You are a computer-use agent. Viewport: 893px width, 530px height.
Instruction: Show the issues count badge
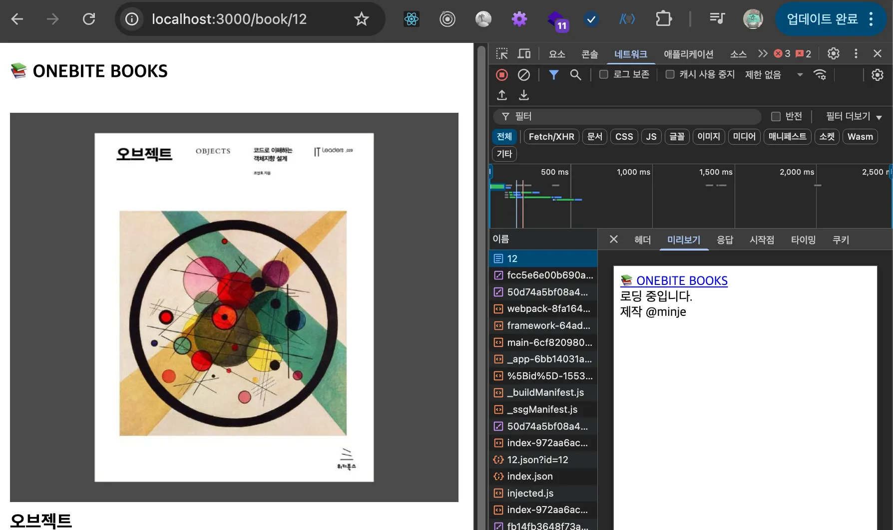coord(804,53)
